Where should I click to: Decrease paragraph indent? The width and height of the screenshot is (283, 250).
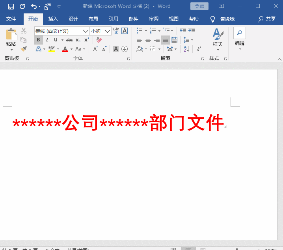pos(182,31)
